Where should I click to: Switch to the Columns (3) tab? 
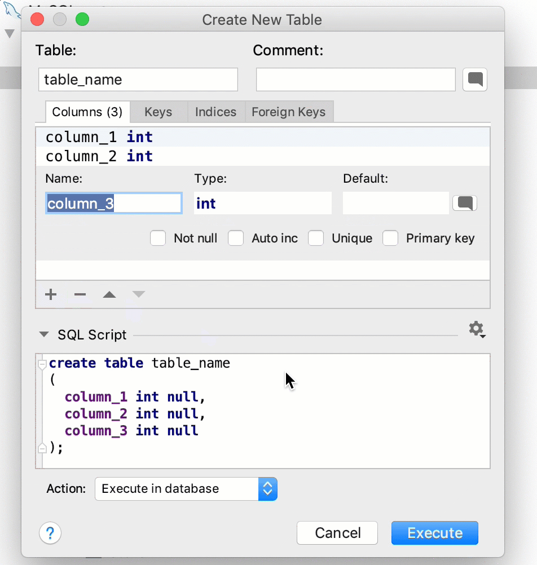87,112
